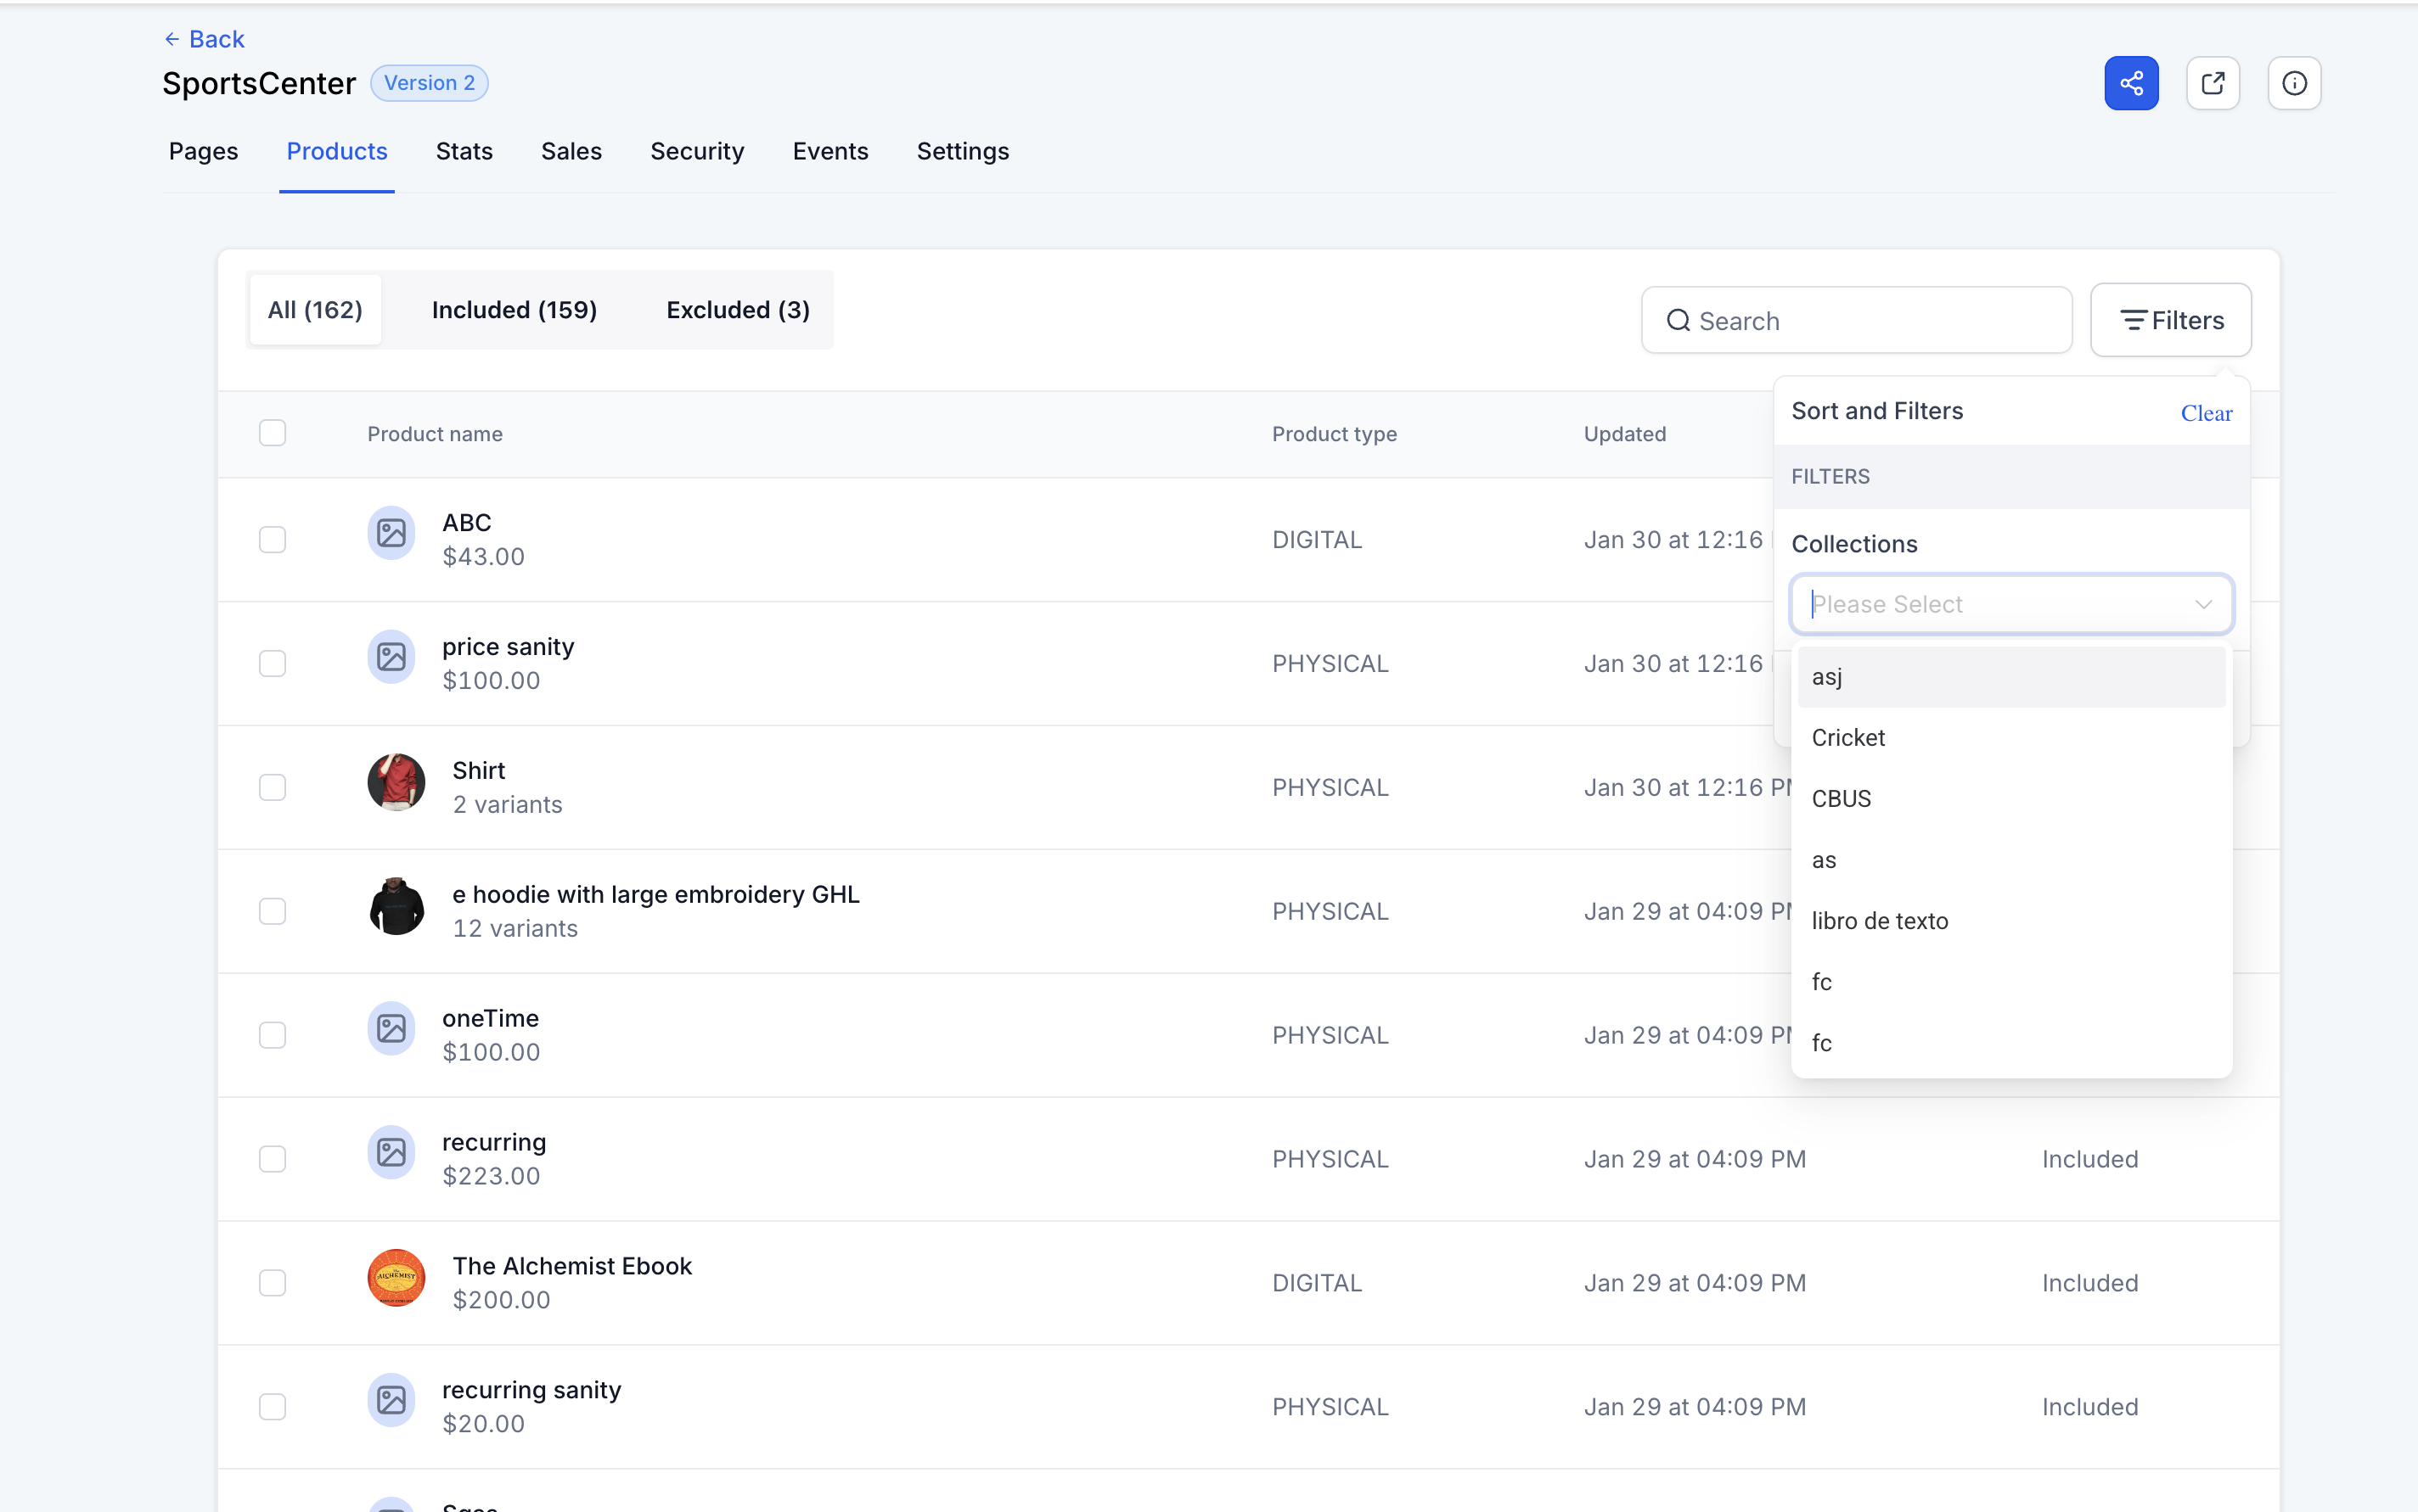Select the recurring sanity product checkbox
The image size is (2418, 1512).
(x=273, y=1407)
